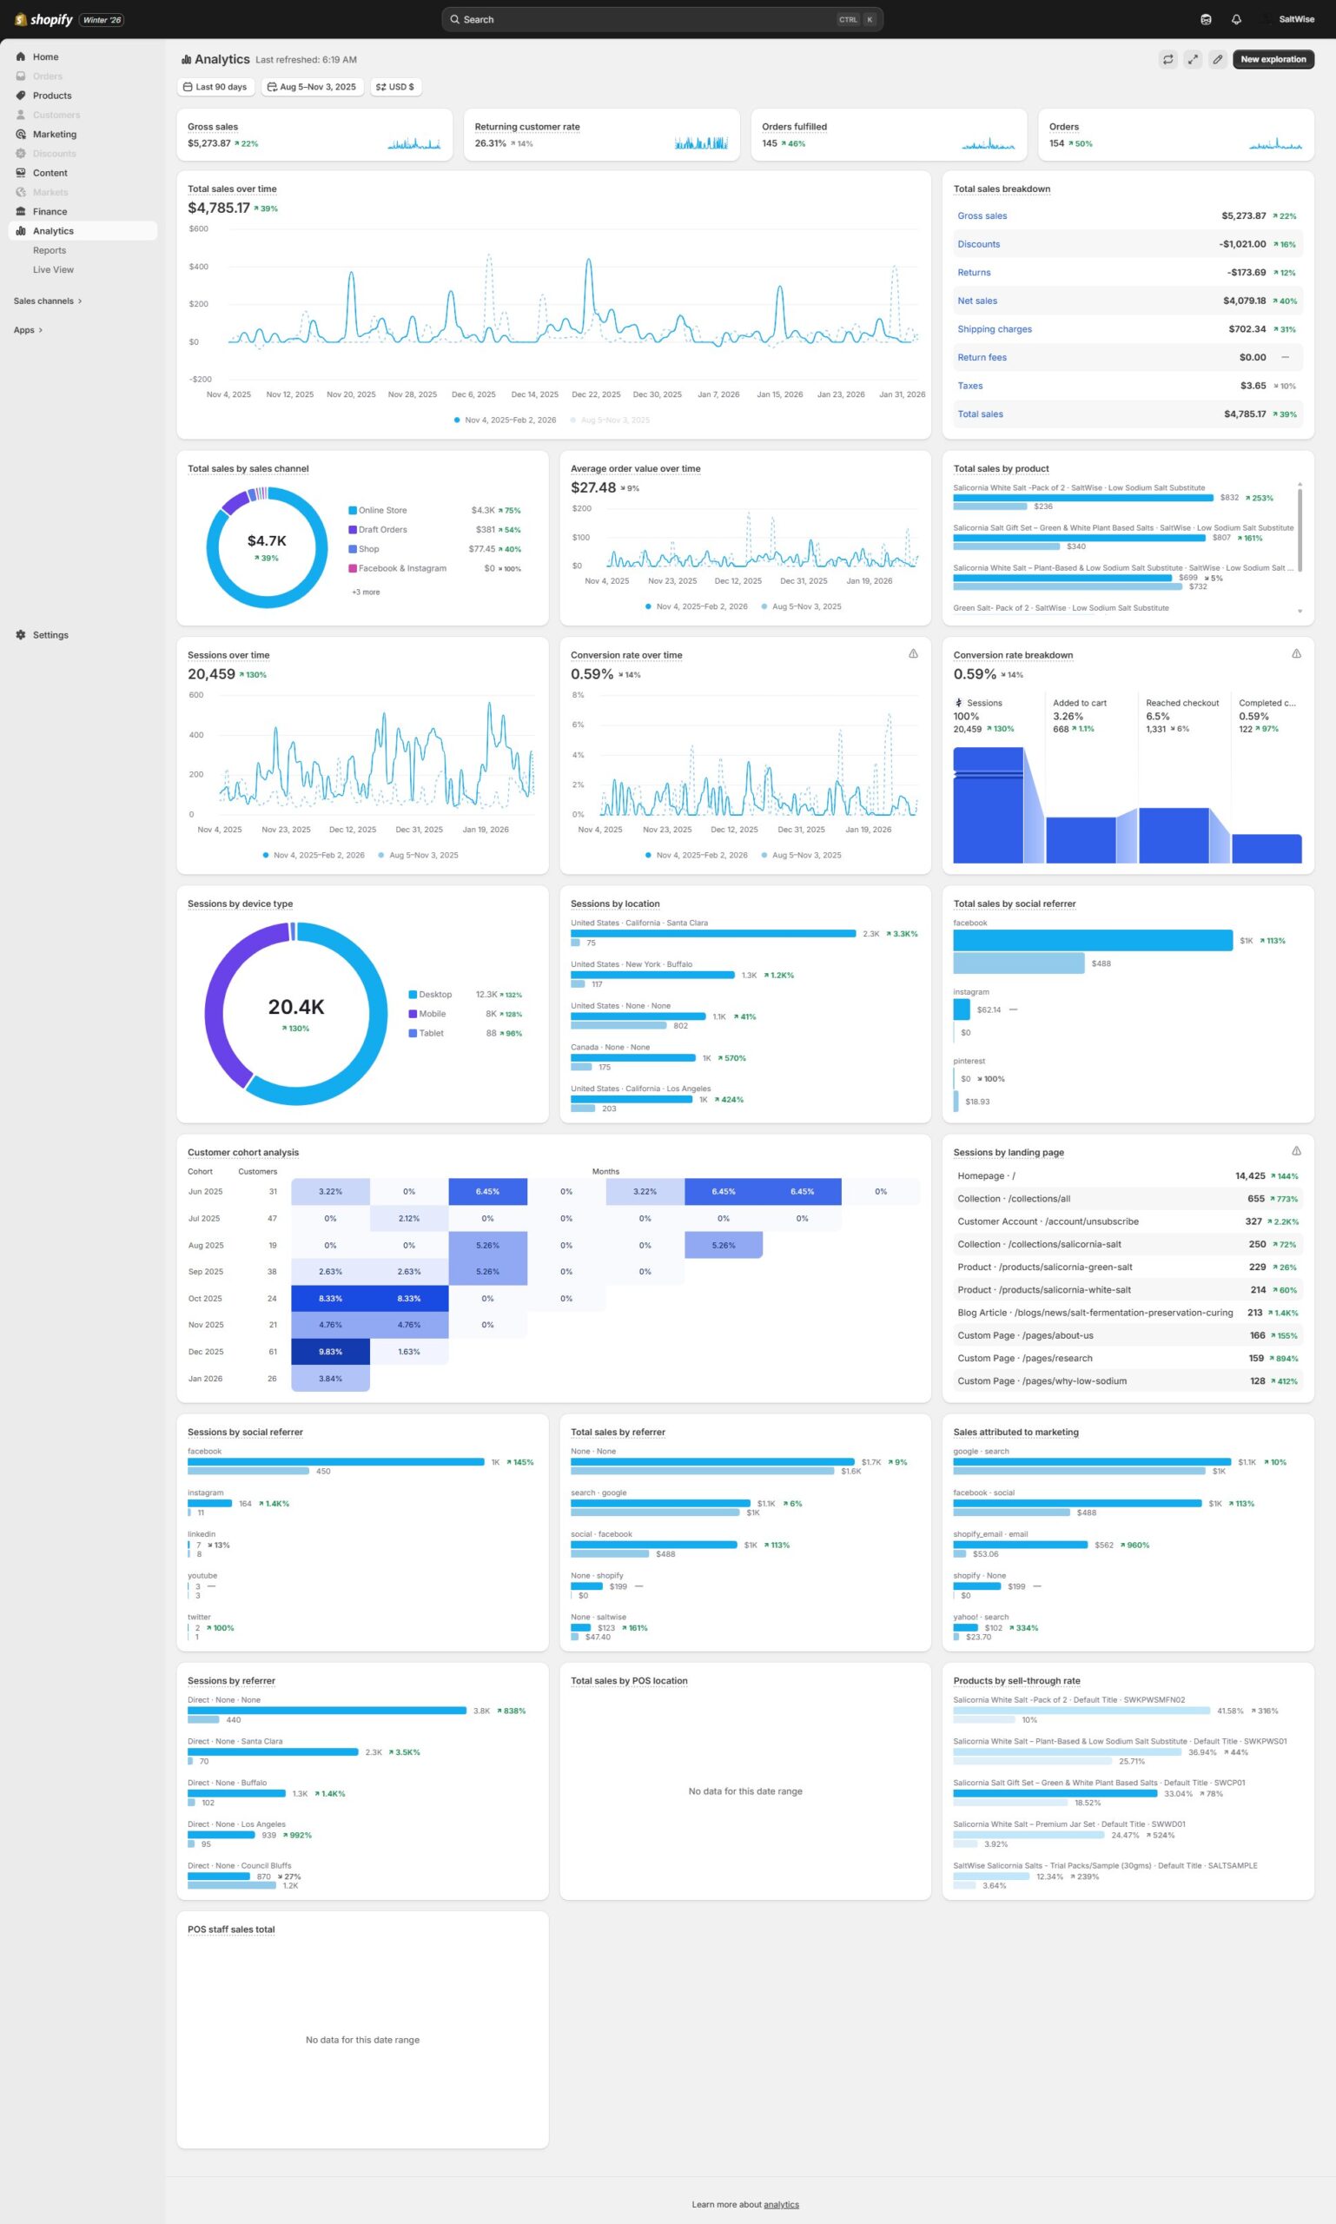Click the New exploration button

[1272, 59]
